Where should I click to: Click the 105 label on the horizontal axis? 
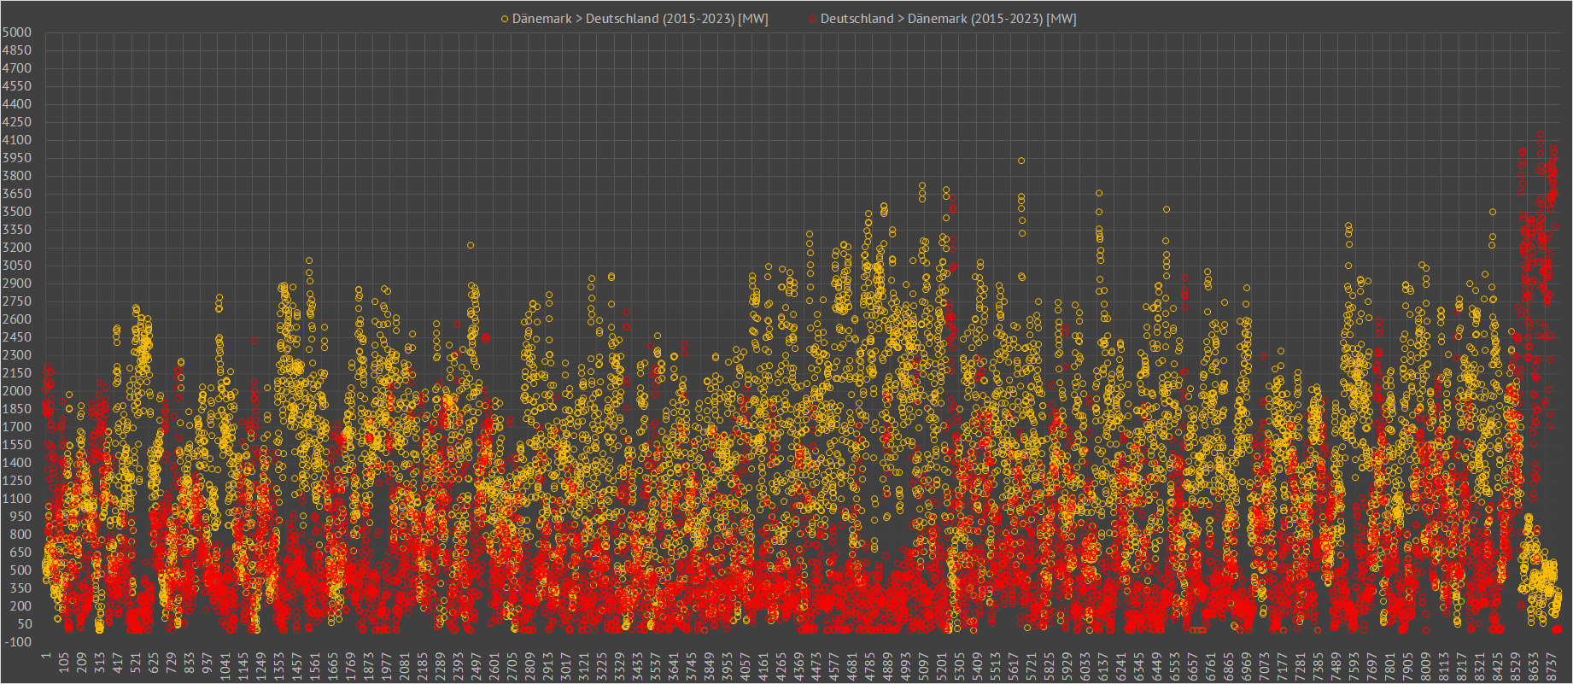tap(64, 664)
